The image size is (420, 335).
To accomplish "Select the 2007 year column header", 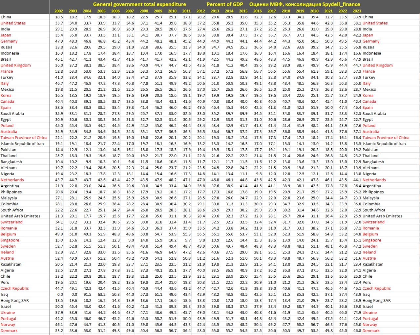I will (x=130, y=11).
